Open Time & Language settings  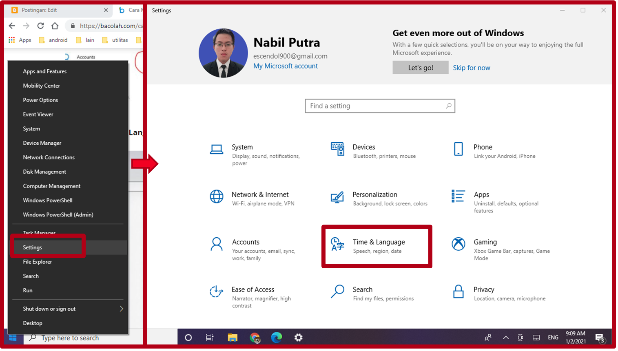(x=379, y=242)
